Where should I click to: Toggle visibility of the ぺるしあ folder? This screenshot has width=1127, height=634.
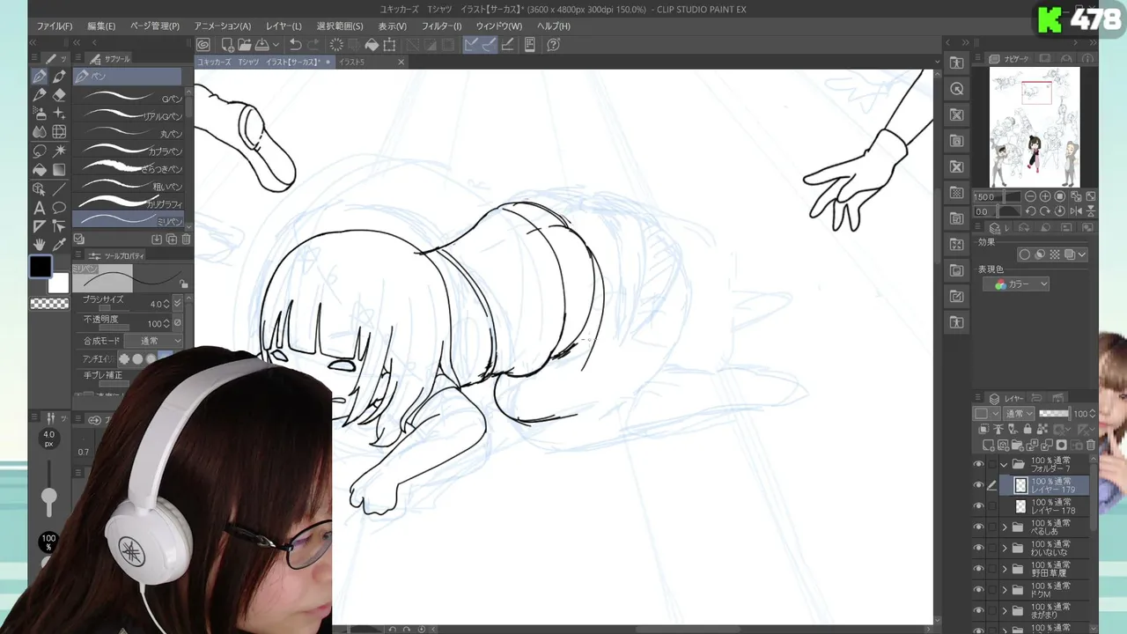pos(978,527)
